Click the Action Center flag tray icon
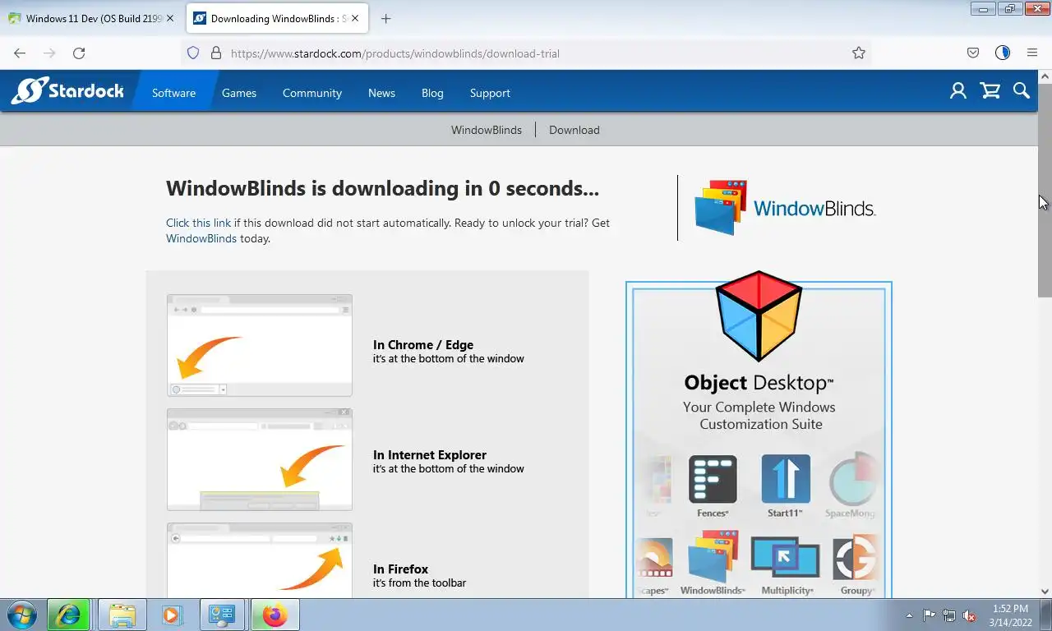 (x=929, y=615)
